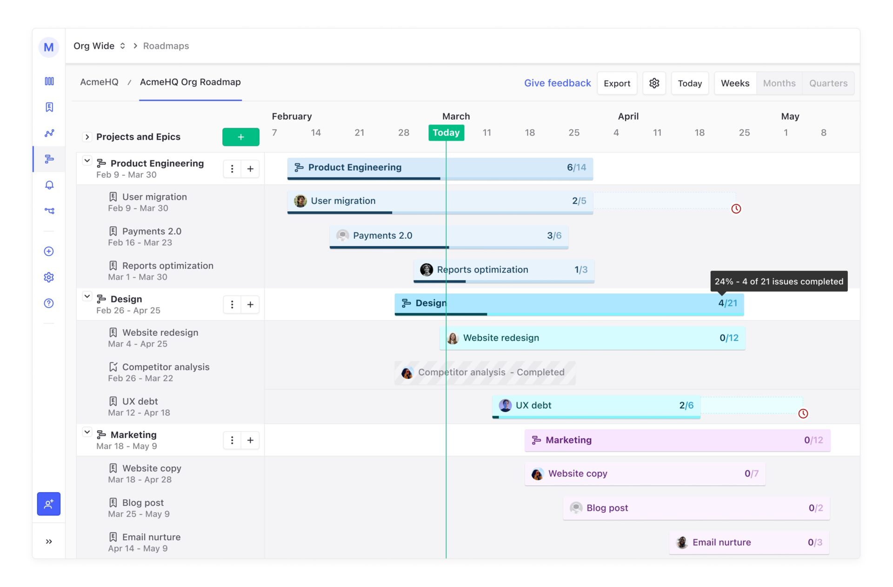
Task: Open the Boards view in the sidebar
Action: pos(49,81)
